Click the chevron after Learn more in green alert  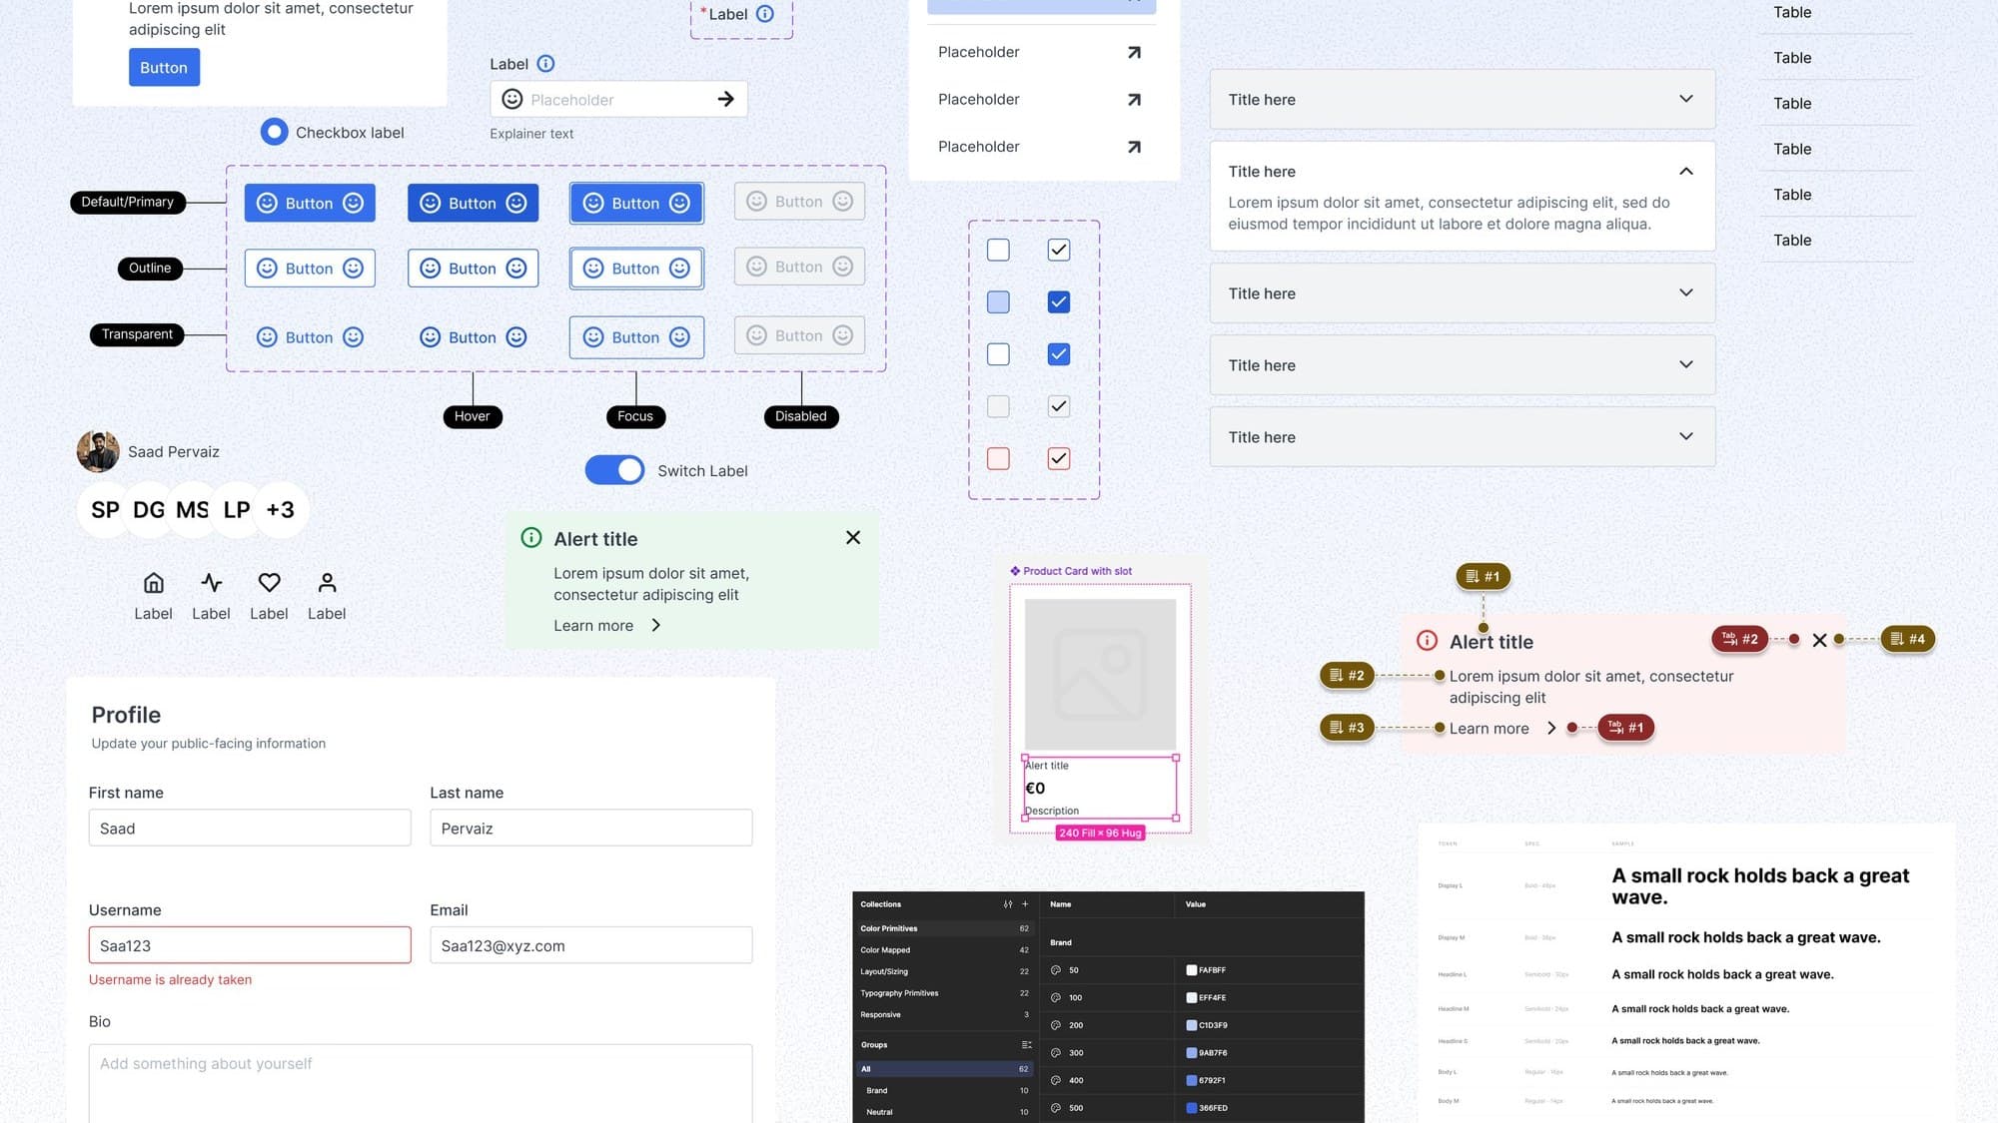[656, 626]
